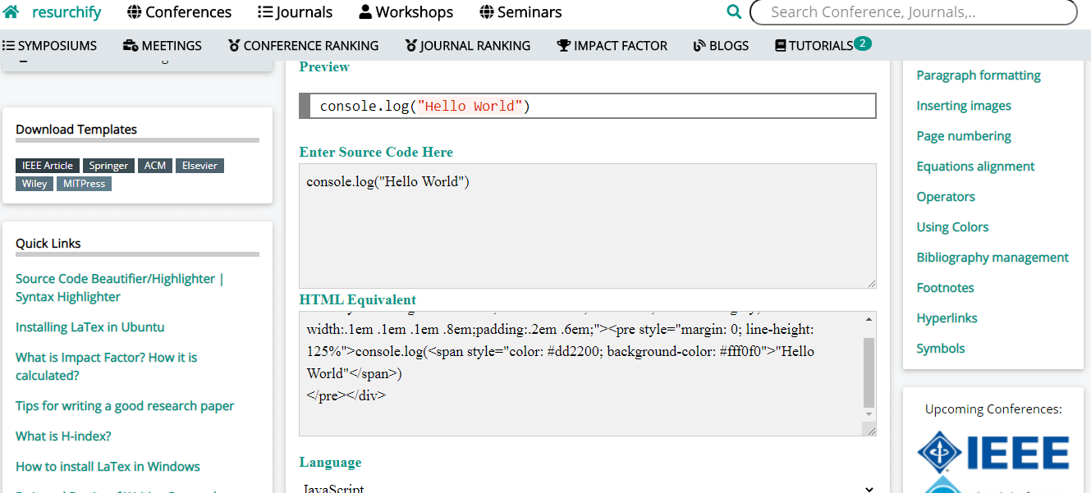Open Hyperlinks tutorial
1091x493 pixels.
click(x=947, y=318)
